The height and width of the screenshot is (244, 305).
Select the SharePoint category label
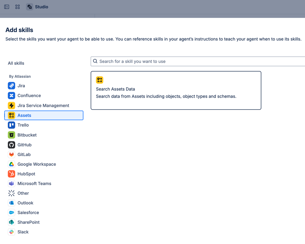(29, 222)
